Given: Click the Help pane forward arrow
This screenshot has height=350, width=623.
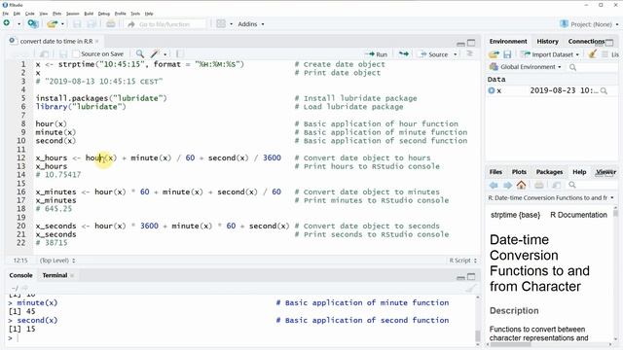Looking at the screenshot, I should [507, 185].
